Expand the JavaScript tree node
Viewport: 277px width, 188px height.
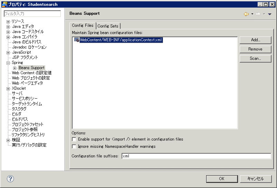coord(8,53)
